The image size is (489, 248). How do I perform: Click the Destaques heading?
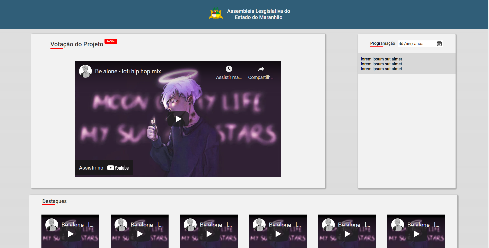coord(54,201)
